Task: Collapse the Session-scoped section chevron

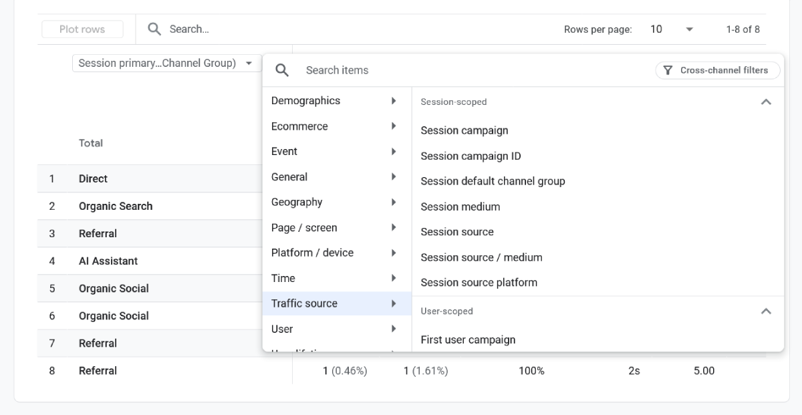Action: (766, 102)
